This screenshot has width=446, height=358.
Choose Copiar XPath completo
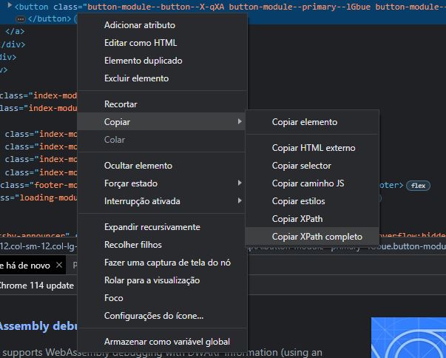(x=317, y=237)
